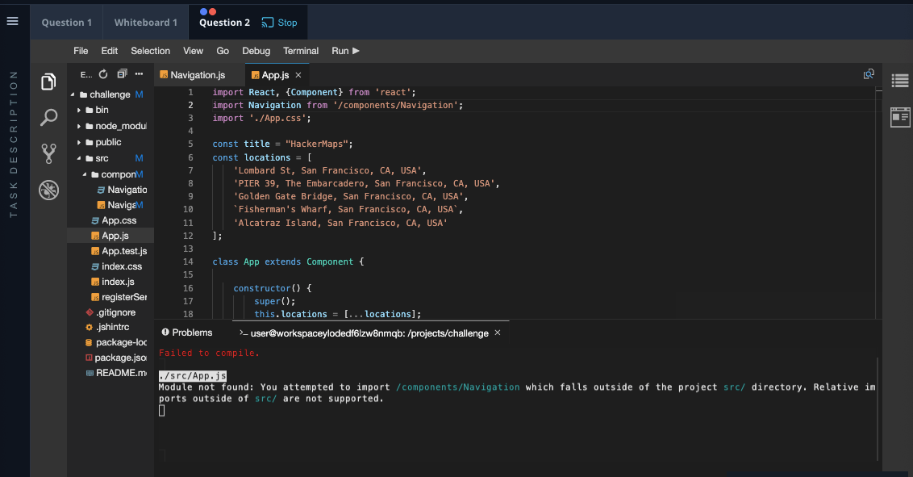Click the 'Alcatraz Island' location string
The image size is (913, 477).
point(340,223)
